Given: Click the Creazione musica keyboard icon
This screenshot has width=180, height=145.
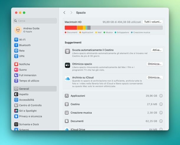Looking at the screenshot, I should (x=67, y=113).
